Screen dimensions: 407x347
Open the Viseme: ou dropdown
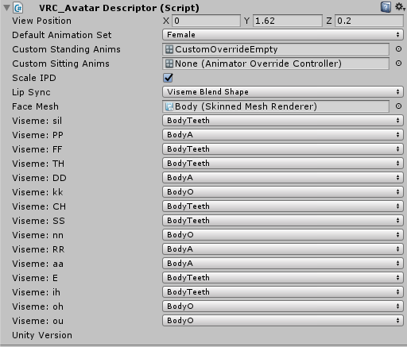(x=283, y=321)
